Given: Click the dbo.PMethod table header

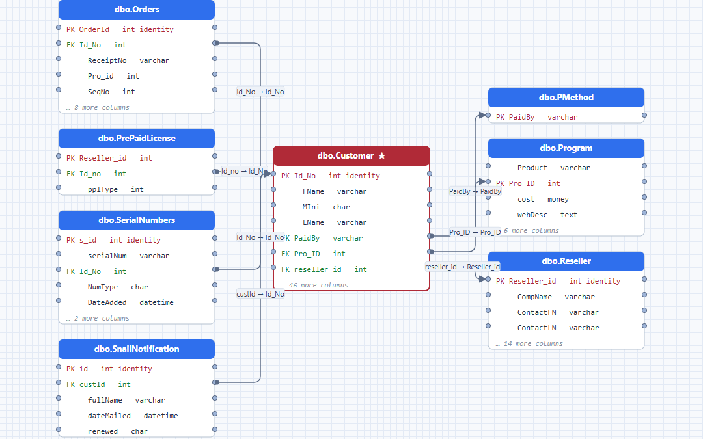Looking at the screenshot, I should click(566, 97).
